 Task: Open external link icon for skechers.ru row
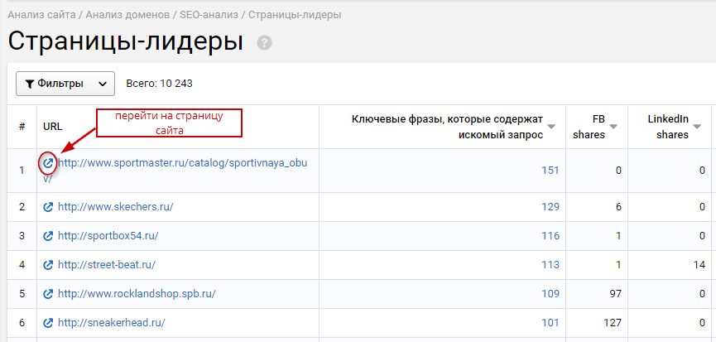[x=48, y=207]
